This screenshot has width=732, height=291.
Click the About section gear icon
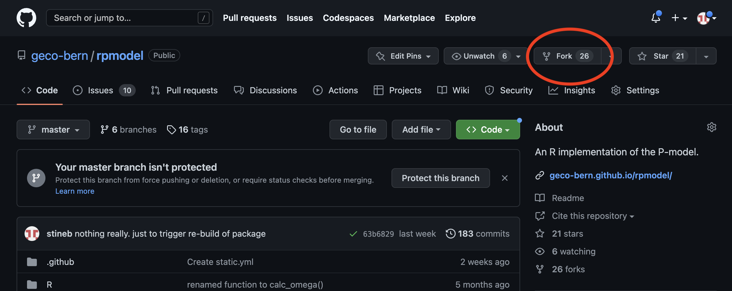coord(711,127)
